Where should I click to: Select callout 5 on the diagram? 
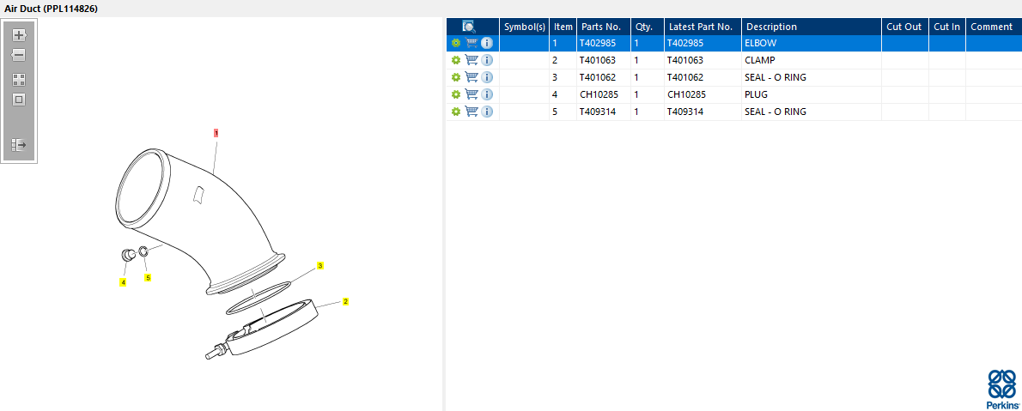[148, 277]
